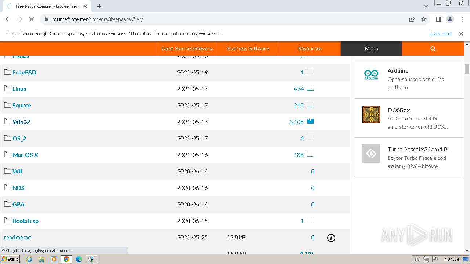Open the Open Source Software menu
This screenshot has height=264, width=470.
pos(187,48)
